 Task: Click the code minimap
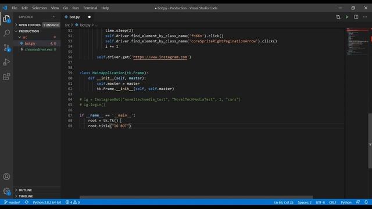pos(357,41)
